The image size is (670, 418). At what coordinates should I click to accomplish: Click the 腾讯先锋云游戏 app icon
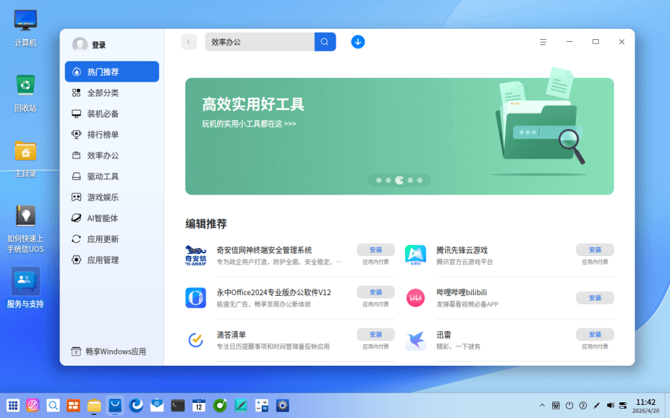[x=415, y=255]
